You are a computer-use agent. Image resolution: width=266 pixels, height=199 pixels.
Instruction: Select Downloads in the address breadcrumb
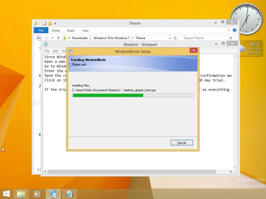80,38
